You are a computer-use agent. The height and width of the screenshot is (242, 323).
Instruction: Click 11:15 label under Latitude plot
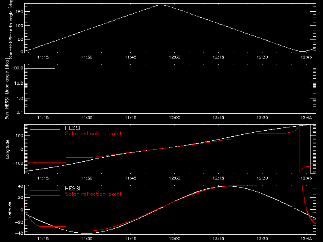click(x=43, y=239)
